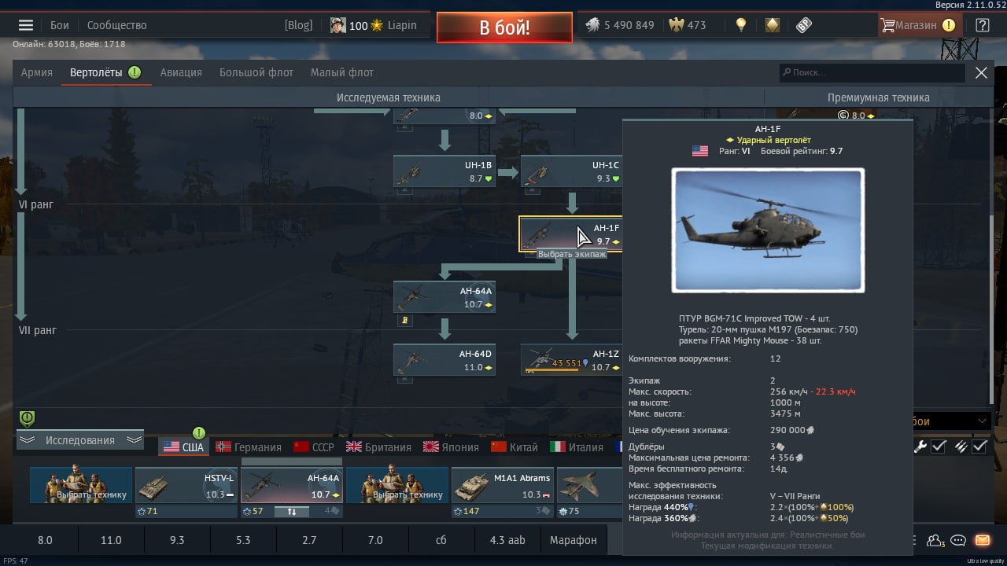Select the Британия nation tab
1007x566 pixels.
tap(378, 447)
